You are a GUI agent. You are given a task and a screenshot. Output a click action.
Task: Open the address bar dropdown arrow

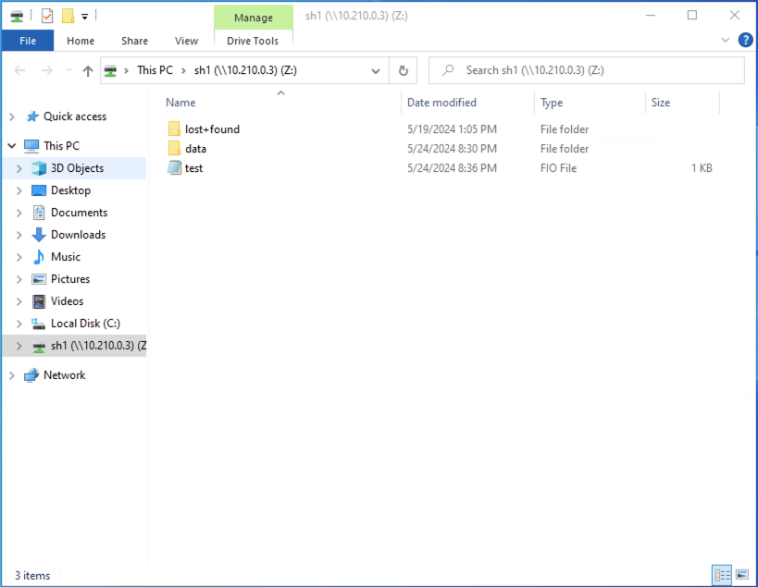[375, 70]
